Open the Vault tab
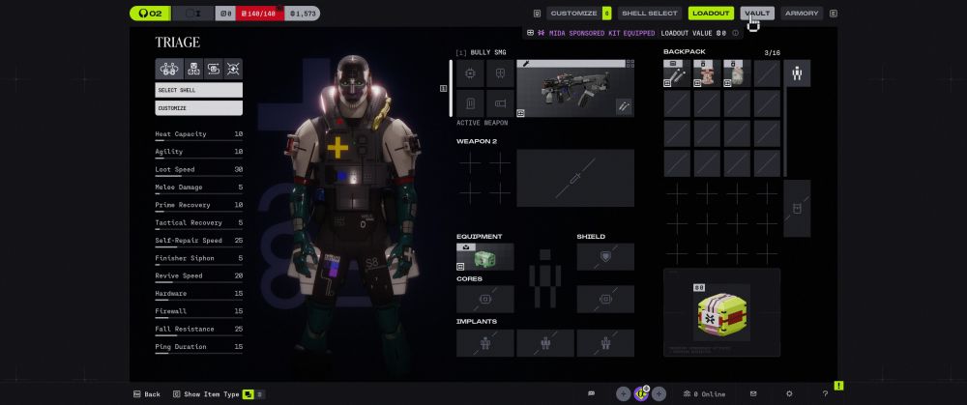This screenshot has width=967, height=405. point(756,14)
